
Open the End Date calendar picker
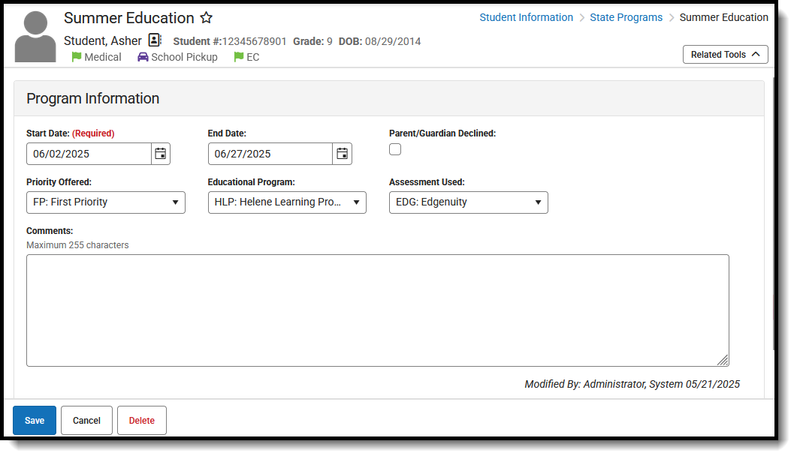[x=342, y=154]
